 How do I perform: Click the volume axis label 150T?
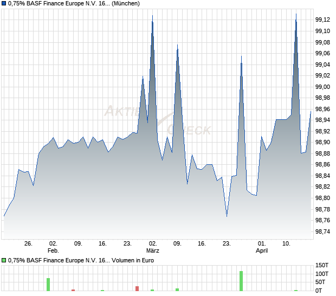point(322,265)
